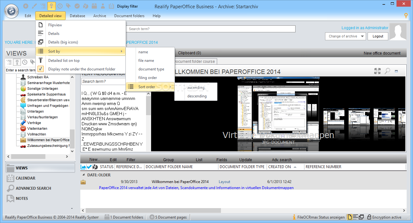Click the pie chart filter icon
The height and width of the screenshot is (223, 413).
coord(86,6)
